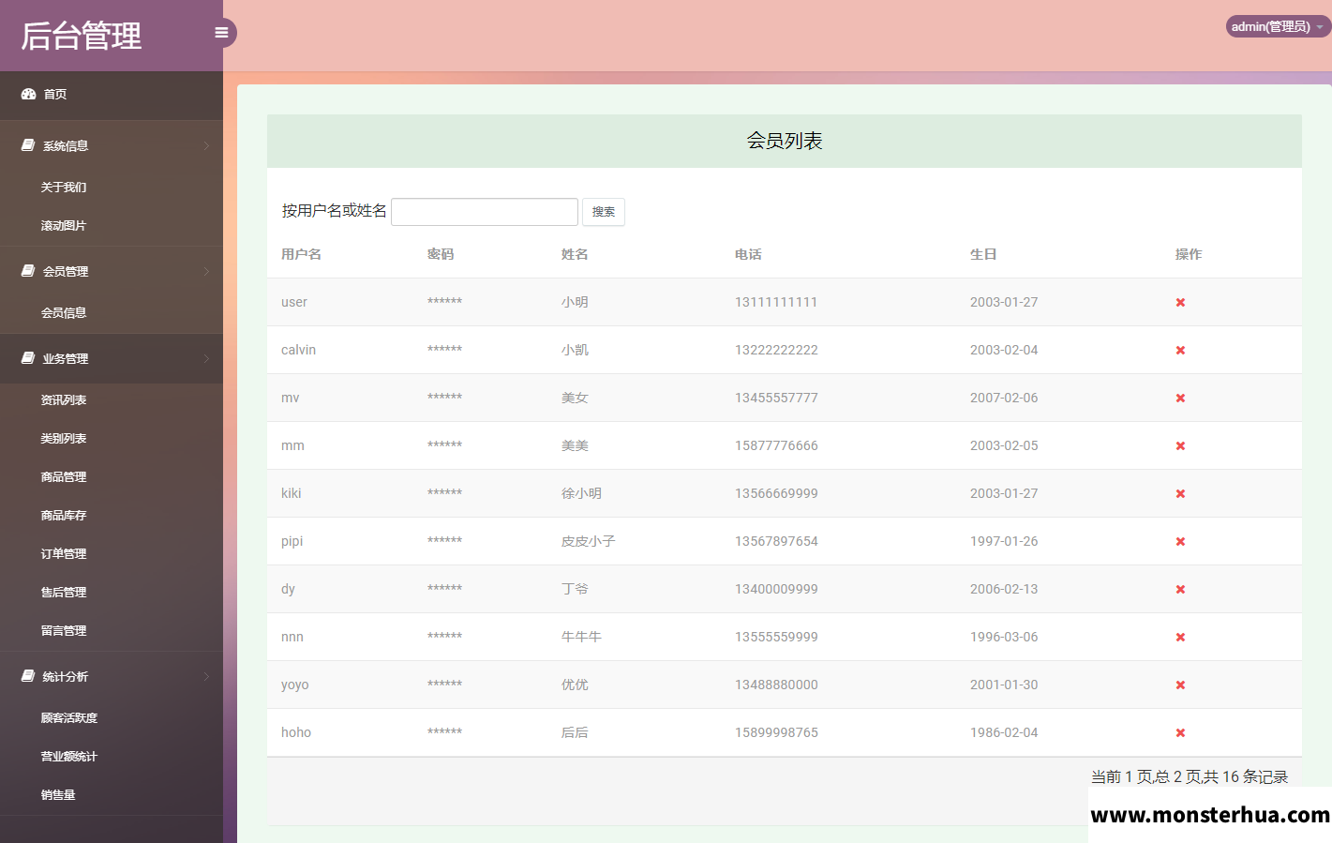
Task: Select name cell 牛牛牛
Action: click(581, 637)
